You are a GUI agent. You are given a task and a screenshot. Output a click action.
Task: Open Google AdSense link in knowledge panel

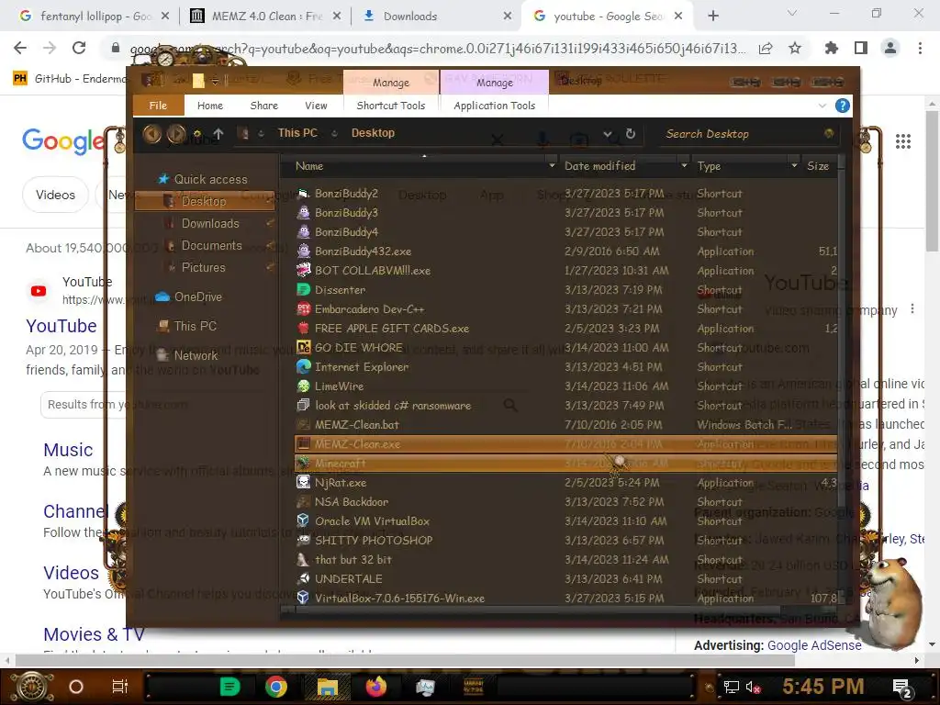pyautogui.click(x=814, y=645)
